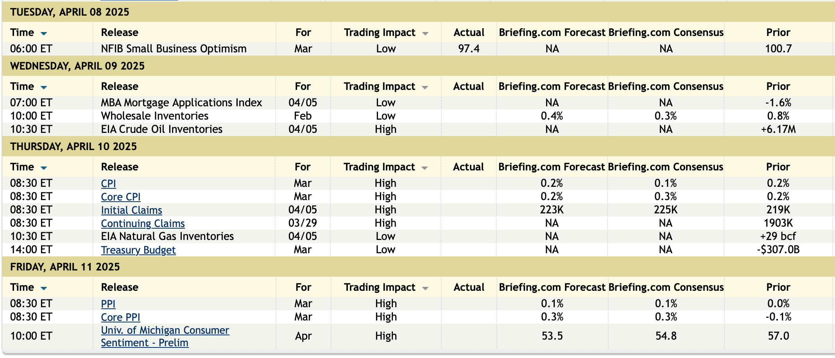Open the Continuing Claims link
The width and height of the screenshot is (835, 358).
(143, 223)
